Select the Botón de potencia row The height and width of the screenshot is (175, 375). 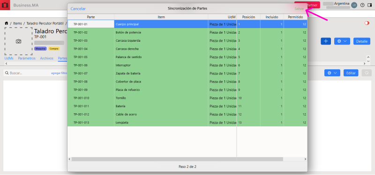187,32
